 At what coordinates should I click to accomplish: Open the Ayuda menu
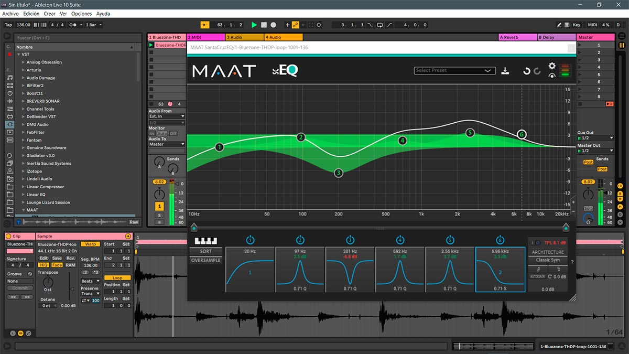pyautogui.click(x=103, y=14)
